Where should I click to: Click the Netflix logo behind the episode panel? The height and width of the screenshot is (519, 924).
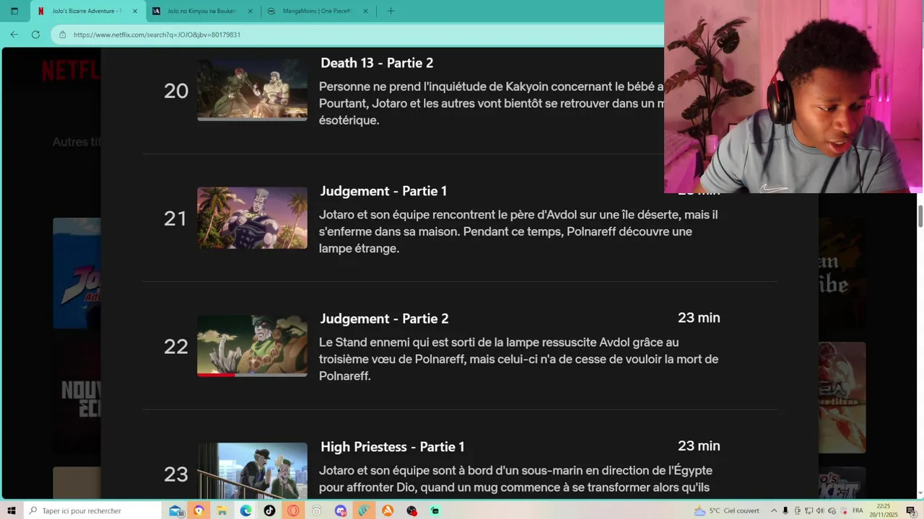tap(71, 71)
